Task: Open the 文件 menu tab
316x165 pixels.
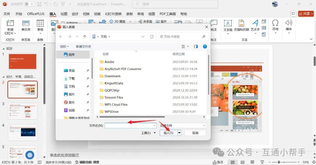Action: [7, 14]
